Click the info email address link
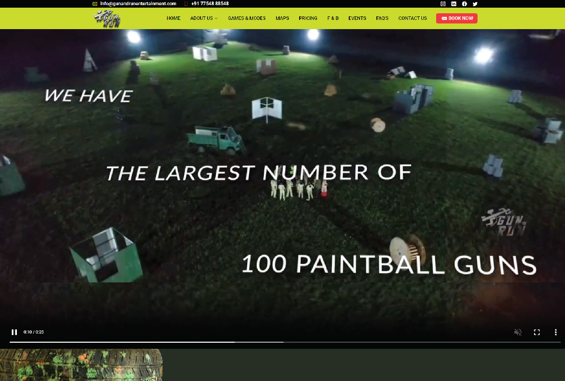565x381 pixels. point(138,4)
